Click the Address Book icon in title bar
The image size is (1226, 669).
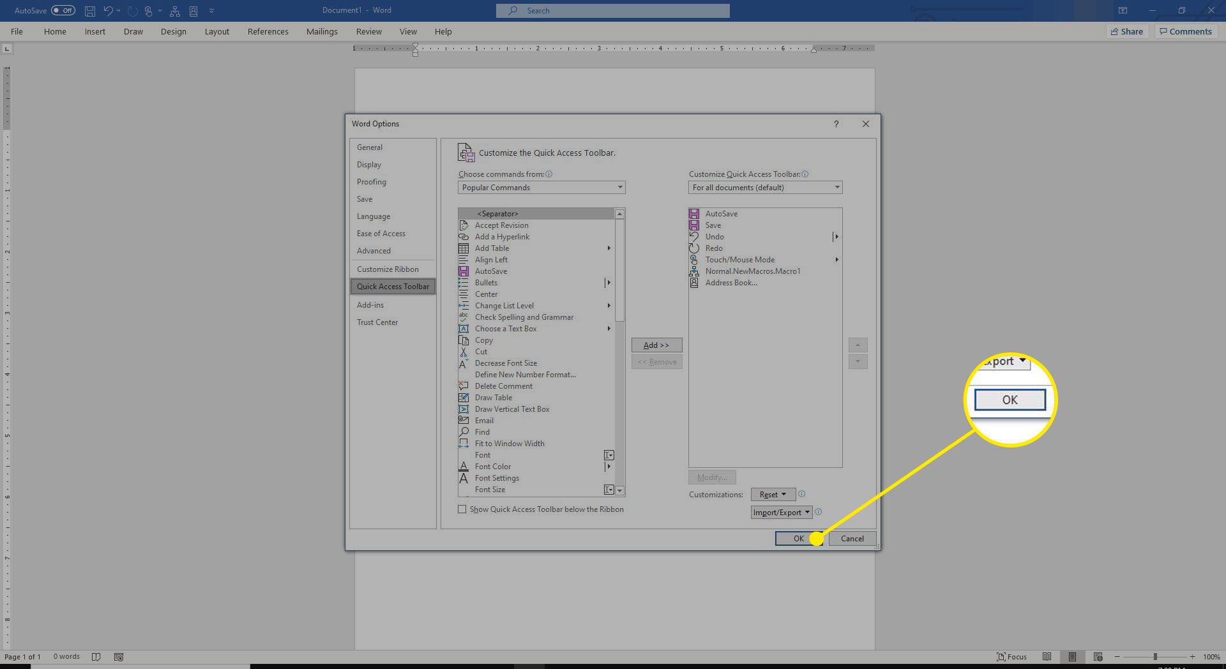point(193,11)
